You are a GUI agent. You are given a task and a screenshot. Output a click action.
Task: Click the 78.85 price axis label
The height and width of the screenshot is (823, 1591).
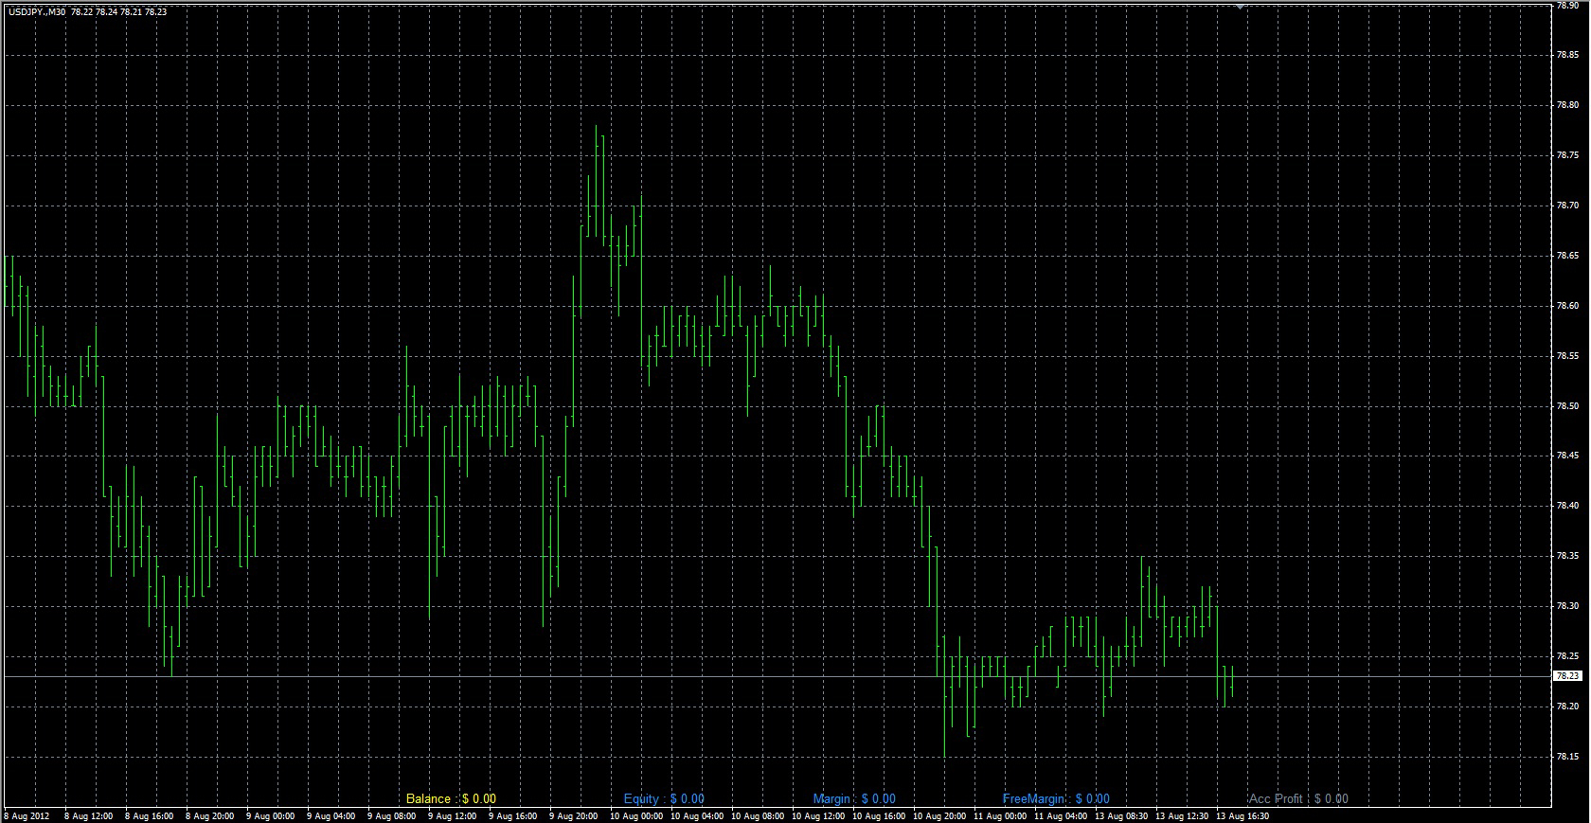coord(1567,55)
